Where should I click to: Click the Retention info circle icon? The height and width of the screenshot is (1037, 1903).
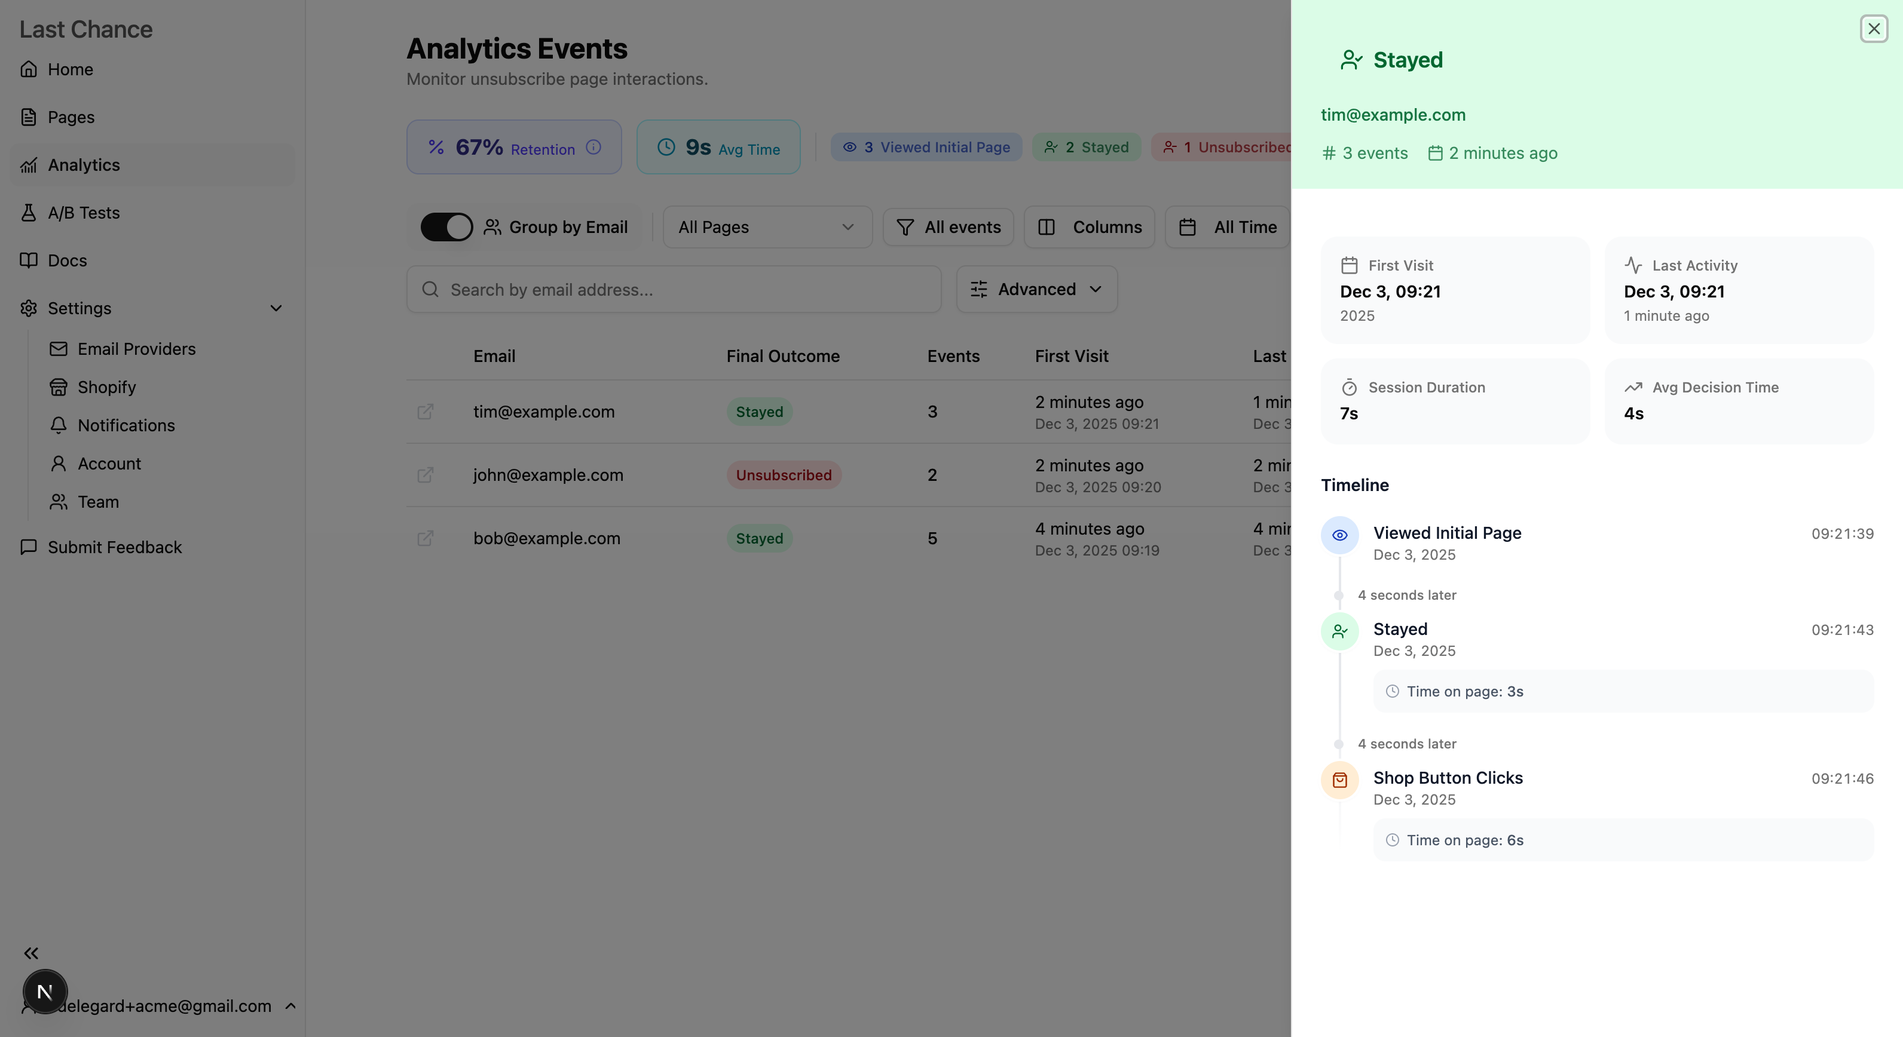click(593, 148)
